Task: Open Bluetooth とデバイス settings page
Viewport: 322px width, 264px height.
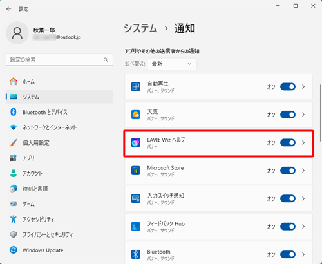Action: pos(59,112)
